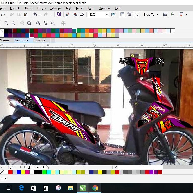Go to first page arrow

[x=2, y=167]
